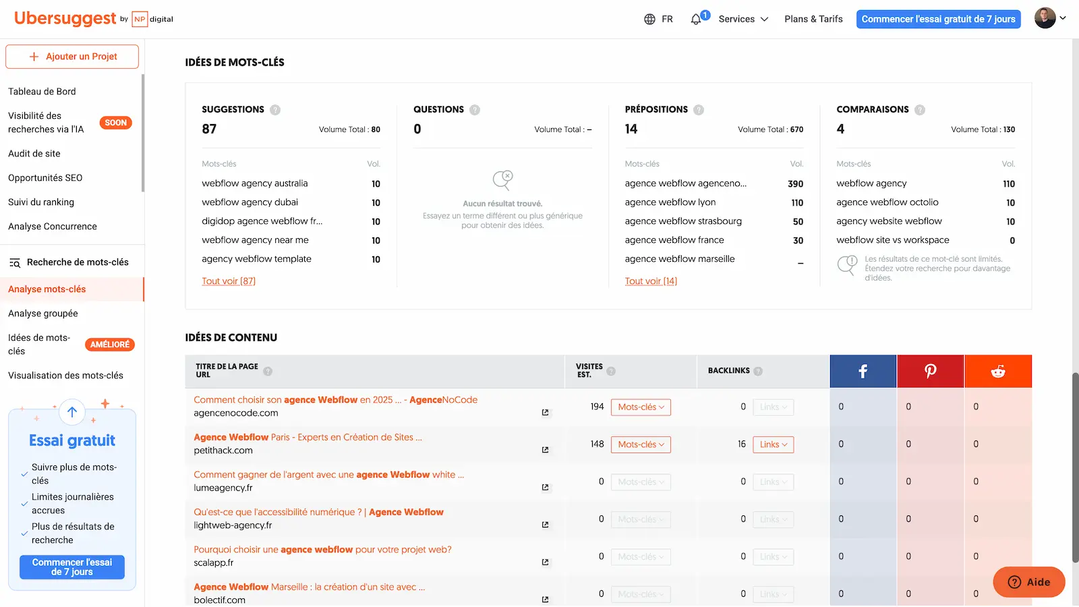Open Tableau de Bord in sidebar

pos(42,92)
